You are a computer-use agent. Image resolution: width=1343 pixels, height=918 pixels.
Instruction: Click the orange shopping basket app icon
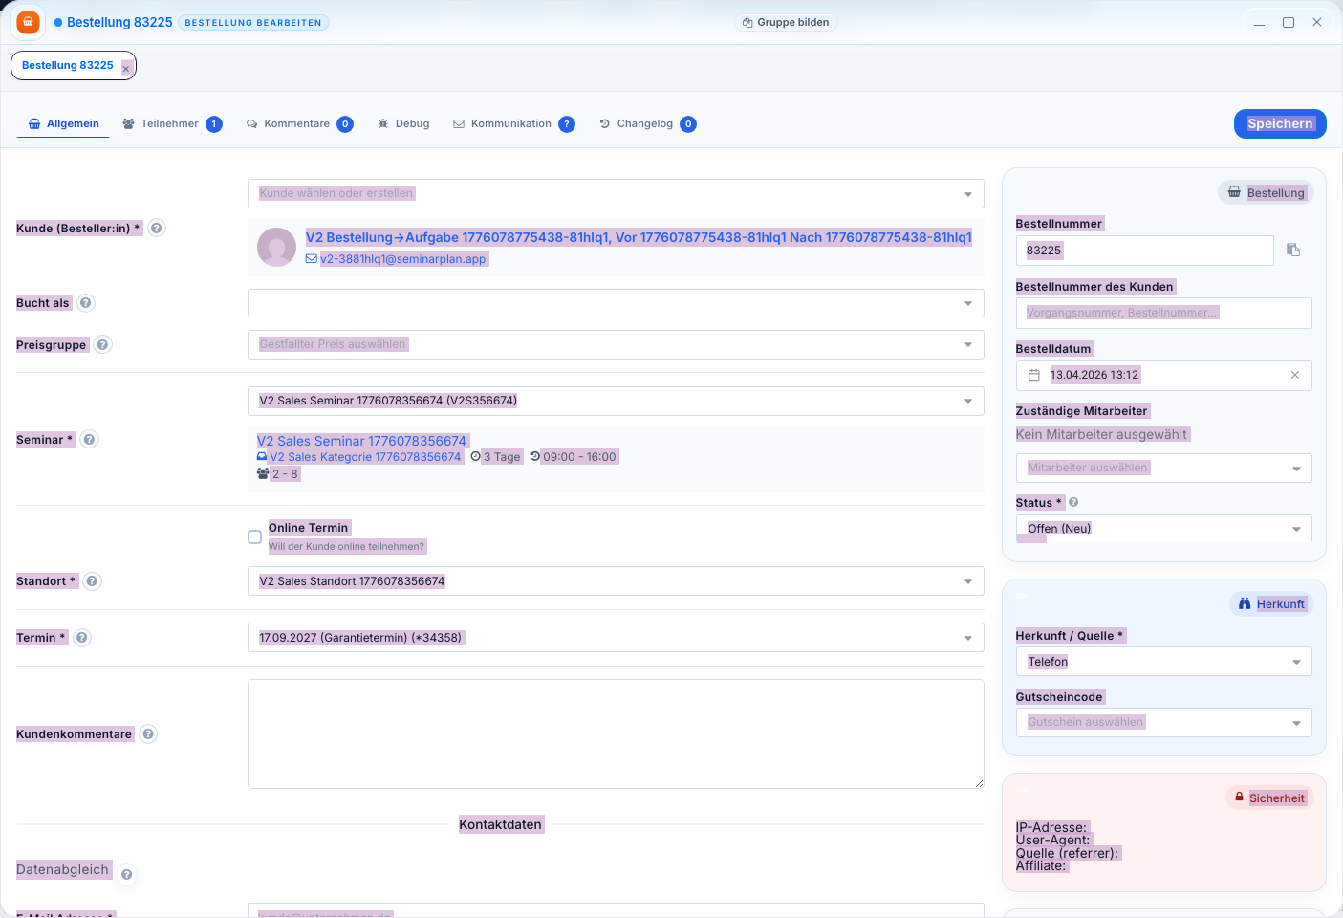tap(29, 22)
